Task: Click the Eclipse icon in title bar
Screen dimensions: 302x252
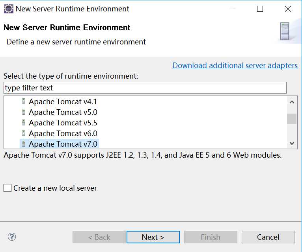Action: [x=8, y=9]
